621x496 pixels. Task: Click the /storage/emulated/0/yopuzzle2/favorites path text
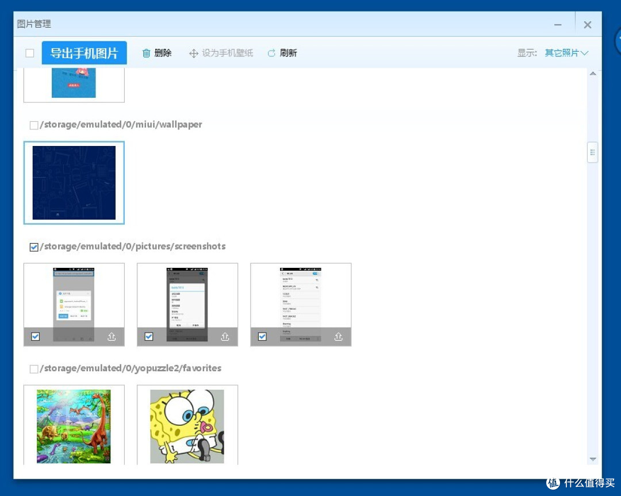click(131, 368)
